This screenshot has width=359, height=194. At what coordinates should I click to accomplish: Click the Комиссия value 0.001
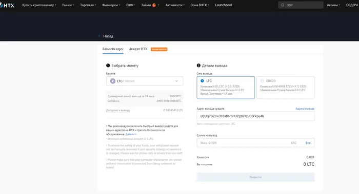(310, 157)
